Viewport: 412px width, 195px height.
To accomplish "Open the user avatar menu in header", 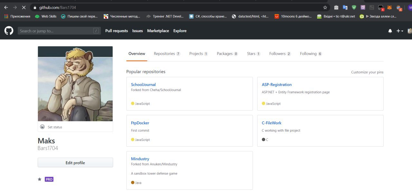I will coord(410,31).
